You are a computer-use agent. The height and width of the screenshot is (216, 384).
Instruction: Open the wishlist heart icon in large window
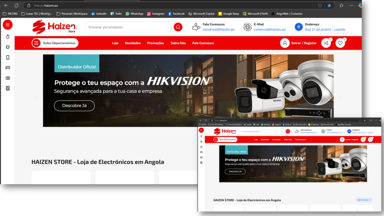(x=340, y=43)
